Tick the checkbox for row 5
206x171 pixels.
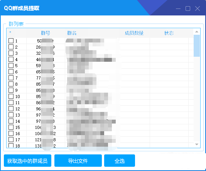pyautogui.click(x=11, y=66)
